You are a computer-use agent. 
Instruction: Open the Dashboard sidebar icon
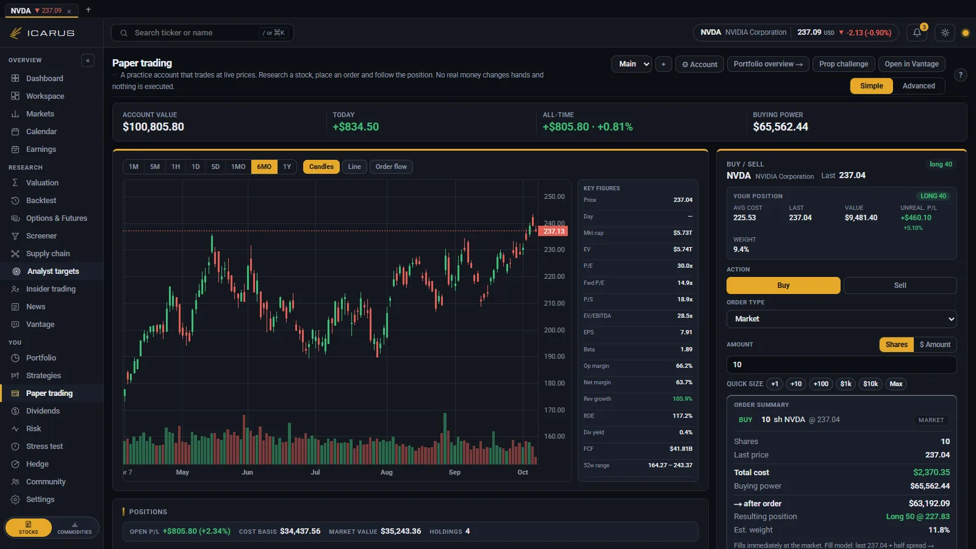pos(15,79)
